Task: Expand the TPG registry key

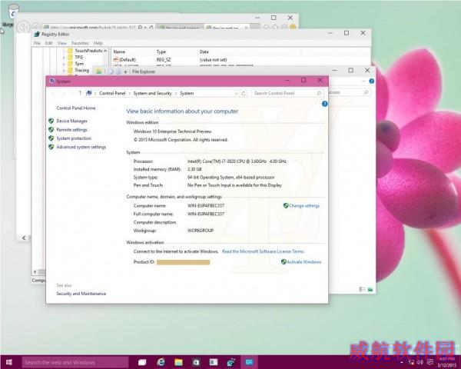Action: point(64,58)
